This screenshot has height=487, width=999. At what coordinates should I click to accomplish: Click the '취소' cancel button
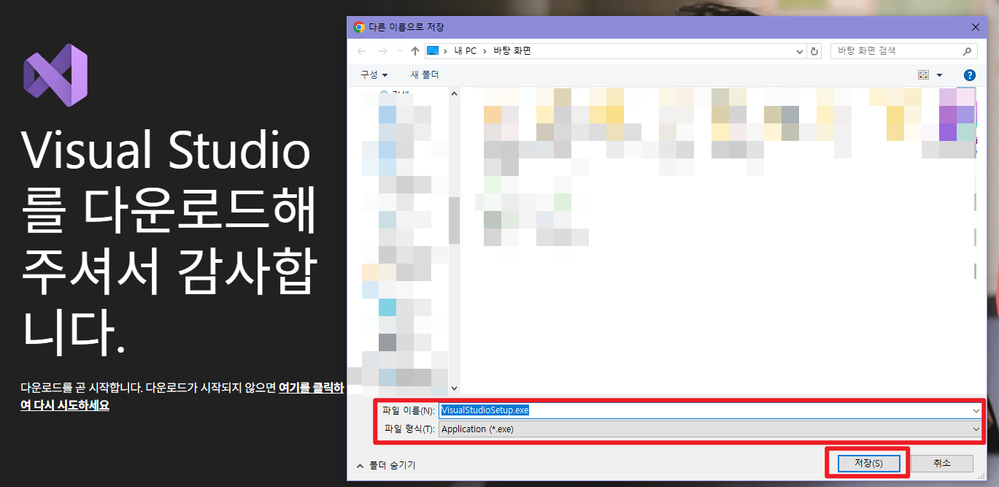point(941,464)
